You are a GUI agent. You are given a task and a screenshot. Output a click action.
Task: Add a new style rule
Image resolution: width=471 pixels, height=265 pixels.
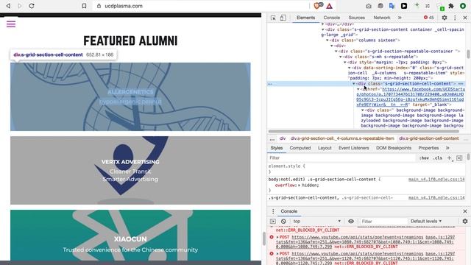click(x=450, y=158)
